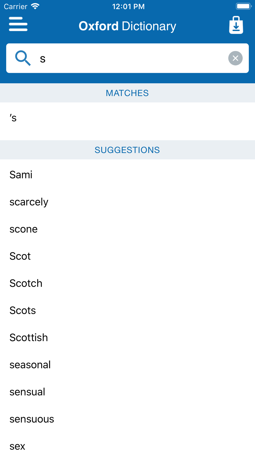Screen dimensions: 255x454
Task: Open the 's match entry
Action: pyautogui.click(x=127, y=118)
